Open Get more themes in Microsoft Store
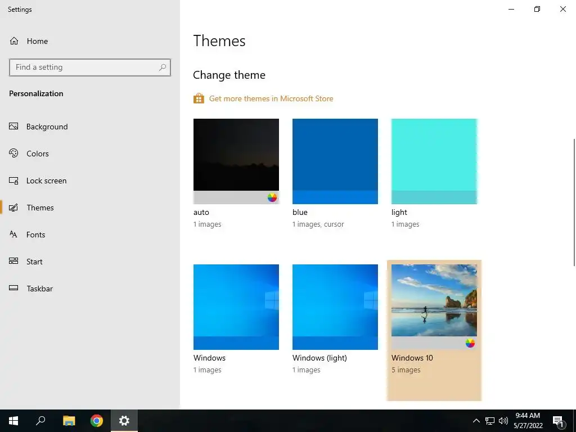This screenshot has height=432, width=576. [x=271, y=98]
